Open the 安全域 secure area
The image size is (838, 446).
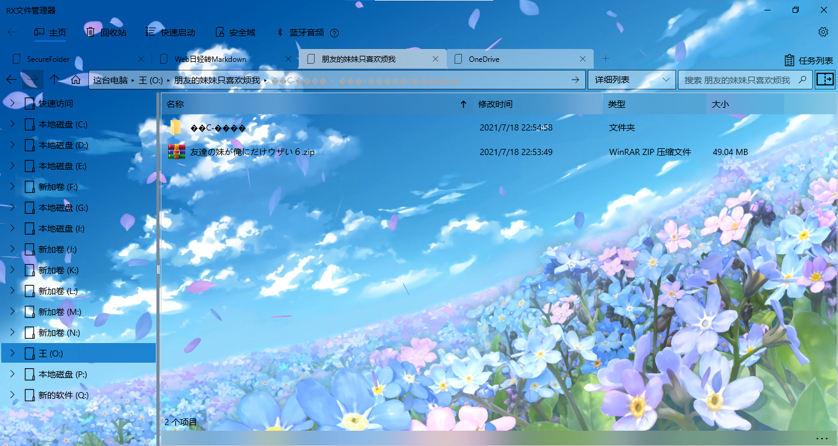coord(236,32)
